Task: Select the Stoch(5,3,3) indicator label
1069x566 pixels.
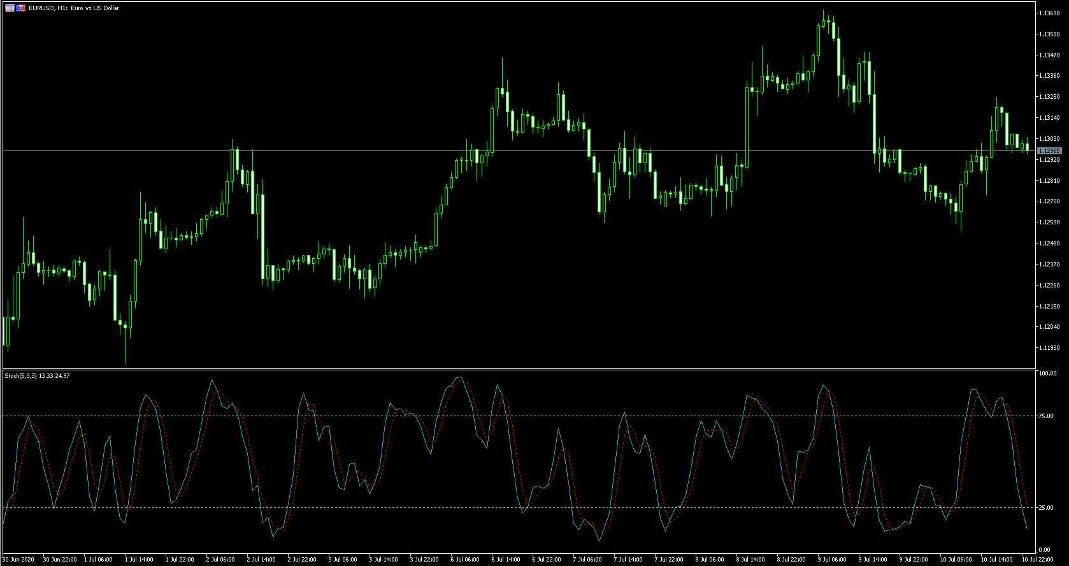Action: click(37, 376)
